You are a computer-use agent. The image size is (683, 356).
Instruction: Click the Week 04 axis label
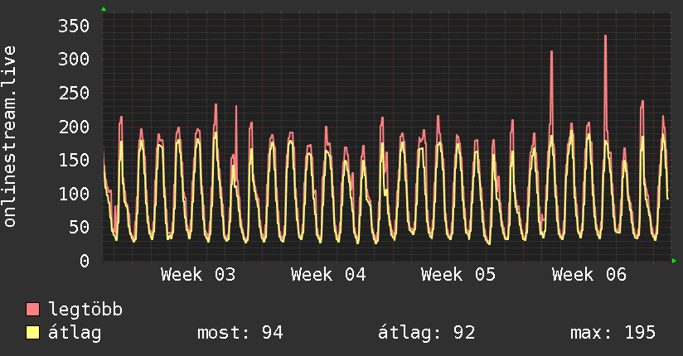[x=328, y=275]
